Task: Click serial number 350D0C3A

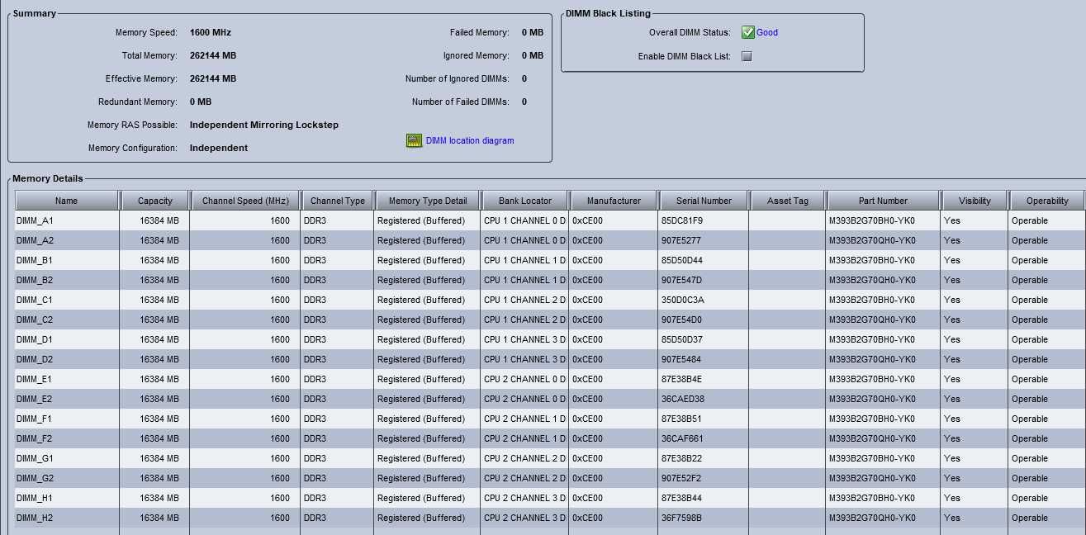Action: (683, 300)
